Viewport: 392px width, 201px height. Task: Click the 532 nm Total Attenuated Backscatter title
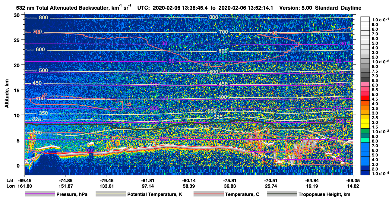click(74, 8)
